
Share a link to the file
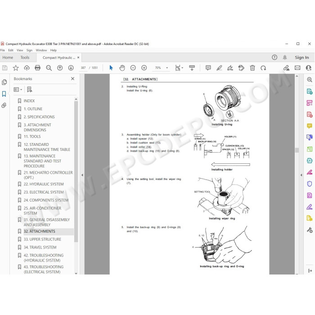tap(286, 68)
